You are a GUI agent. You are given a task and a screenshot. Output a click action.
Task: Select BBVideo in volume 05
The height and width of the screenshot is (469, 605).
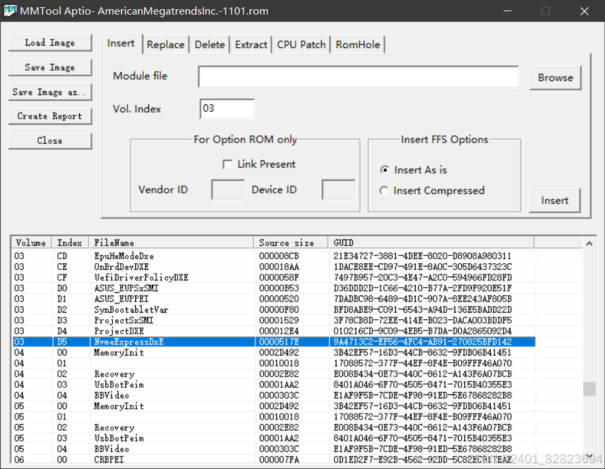(274, 449)
